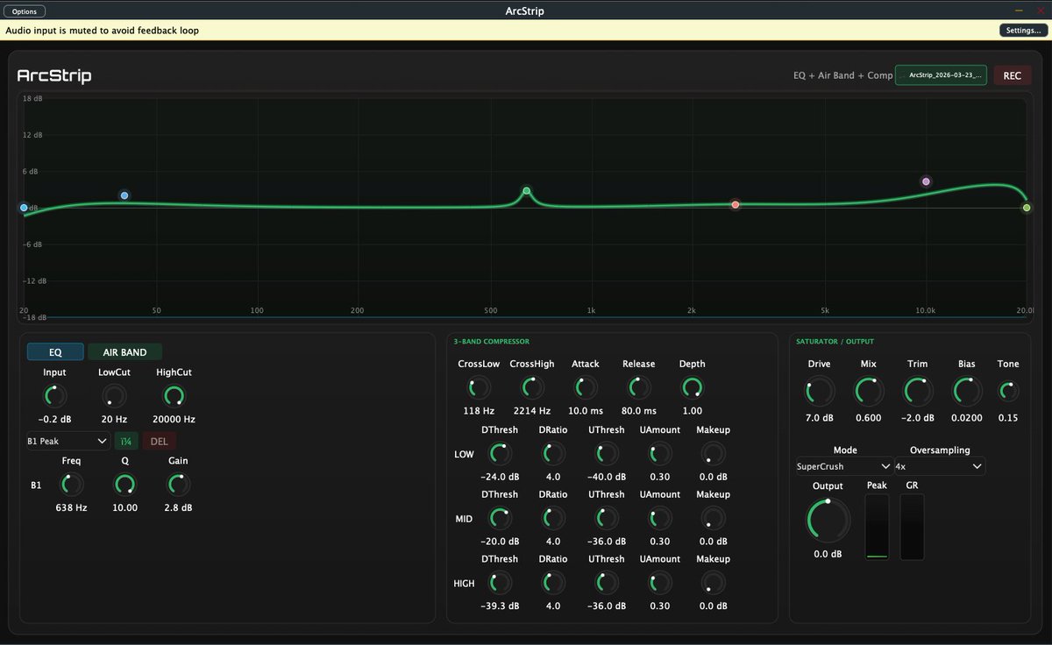Click the MID band Makeup knob
Image resolution: width=1052 pixels, height=645 pixels.
coord(714,518)
